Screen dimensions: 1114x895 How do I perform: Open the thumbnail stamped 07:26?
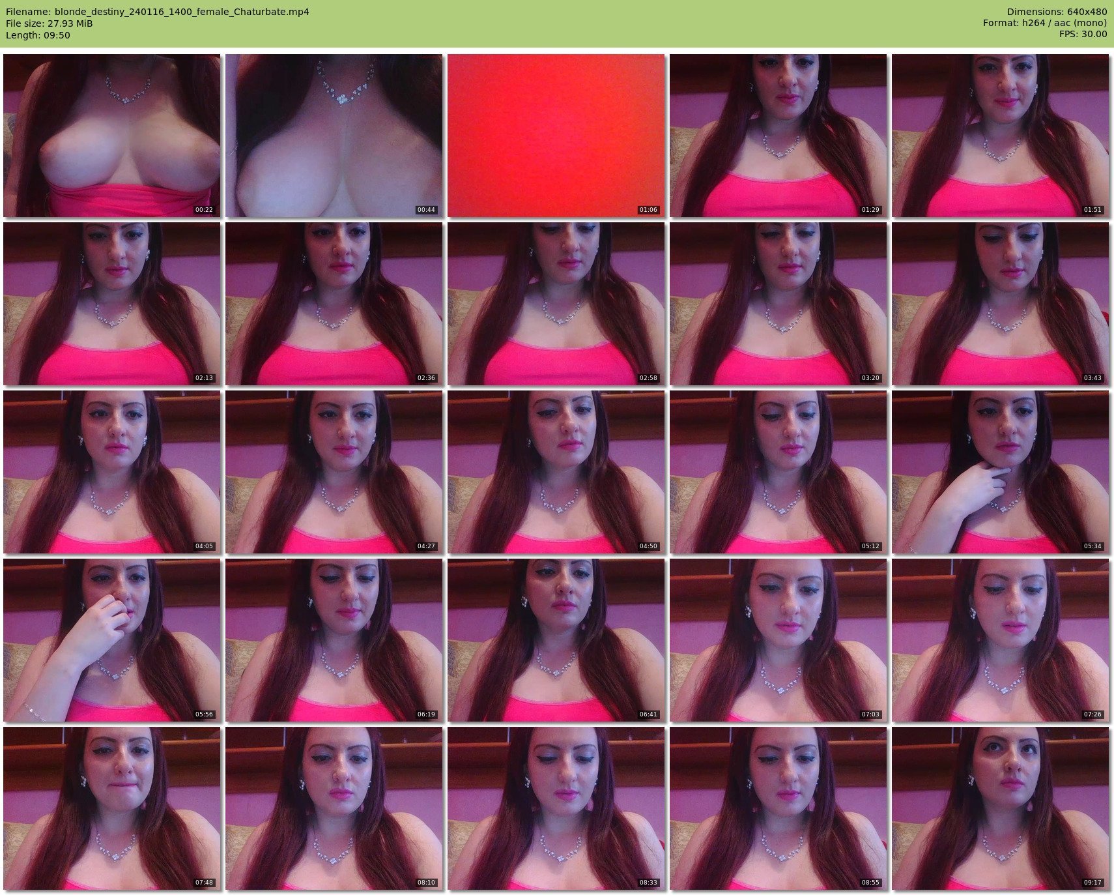pos(1000,640)
